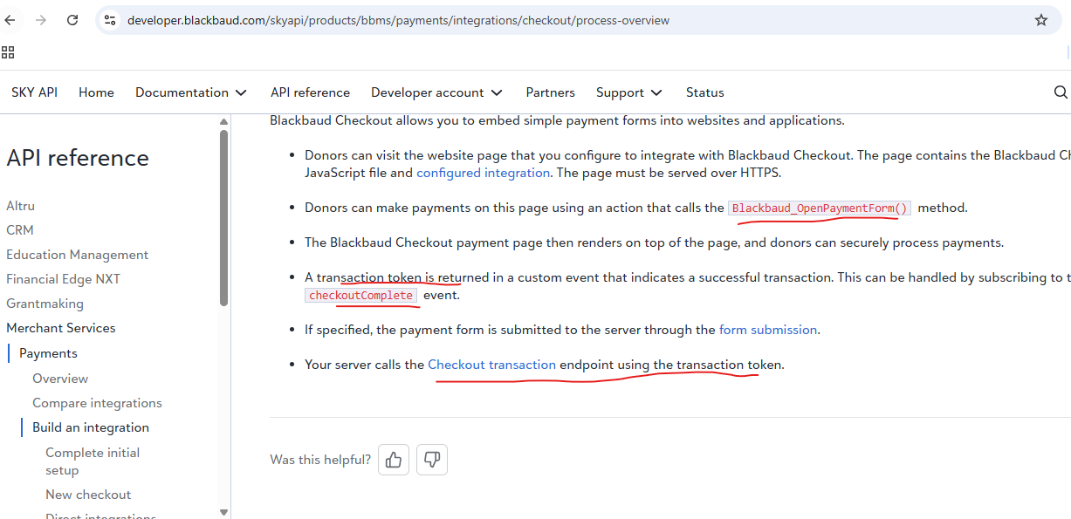Expand the Developer account dropdown menu
The image size is (1071, 519).
436,92
